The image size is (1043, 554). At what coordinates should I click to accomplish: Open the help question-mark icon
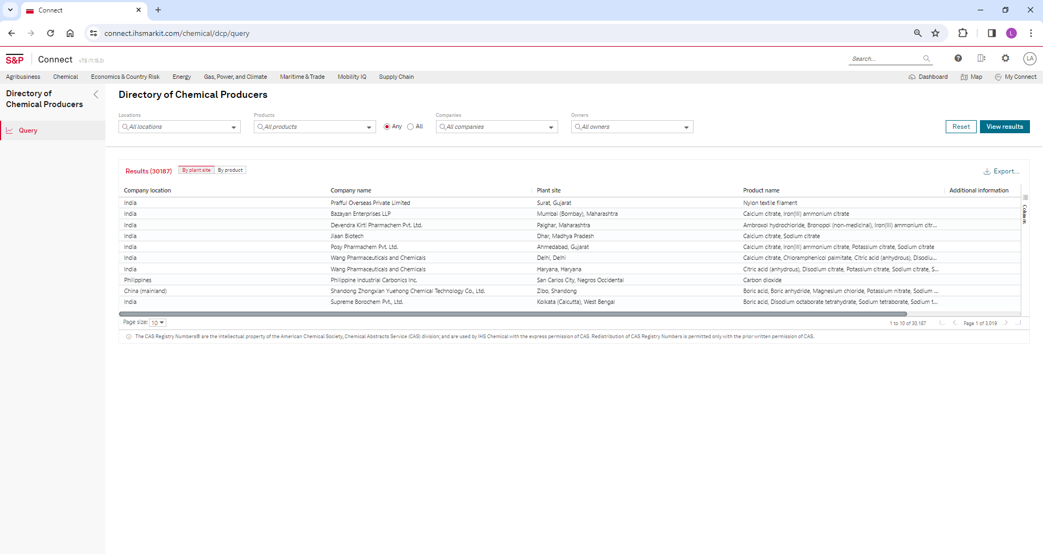(x=958, y=58)
